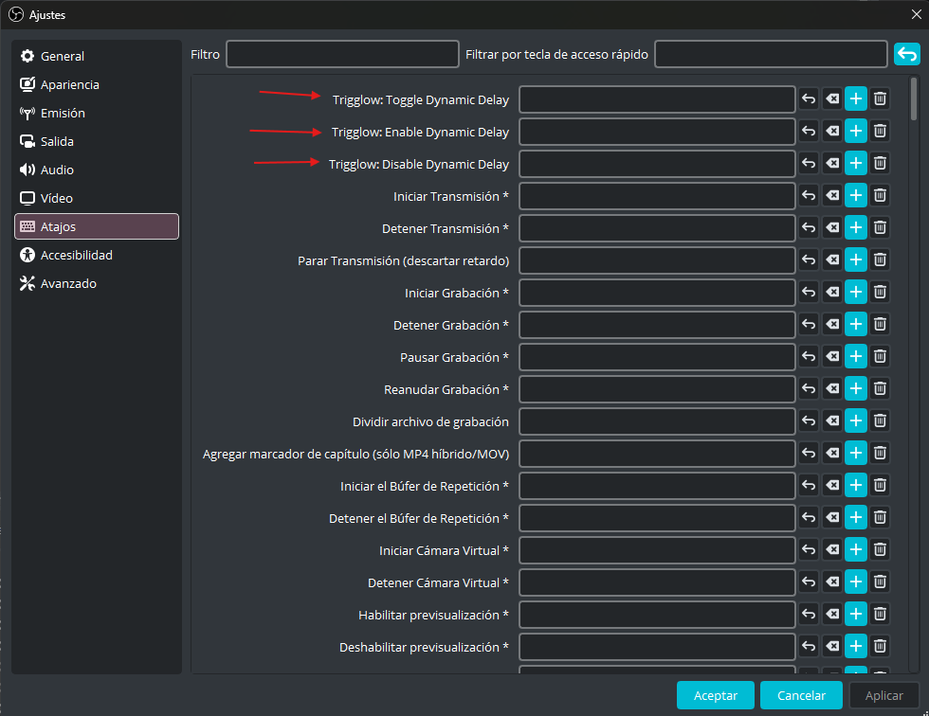Click the Deshabilitar previsualización hotkey field

click(657, 647)
